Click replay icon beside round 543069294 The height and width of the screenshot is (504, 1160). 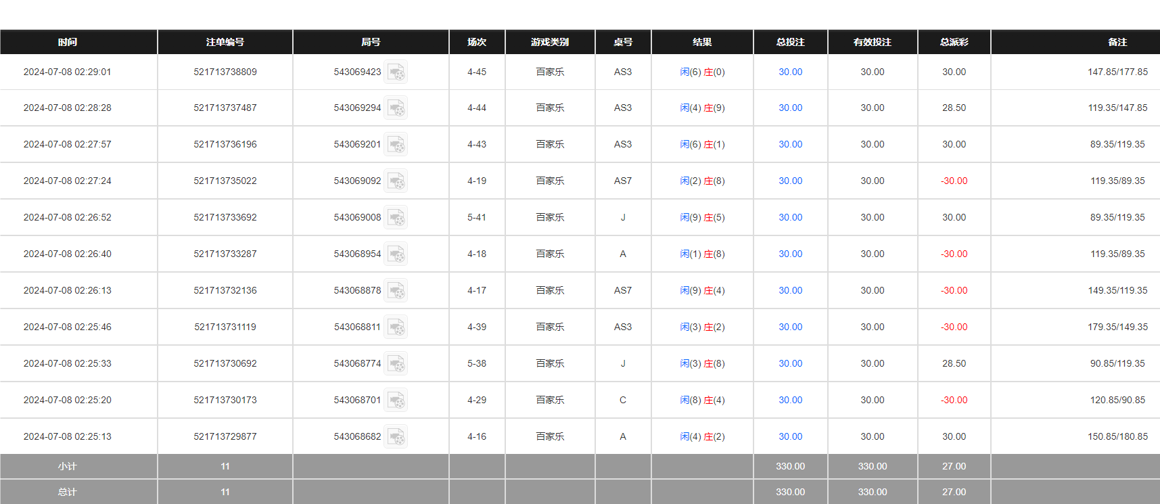(396, 108)
